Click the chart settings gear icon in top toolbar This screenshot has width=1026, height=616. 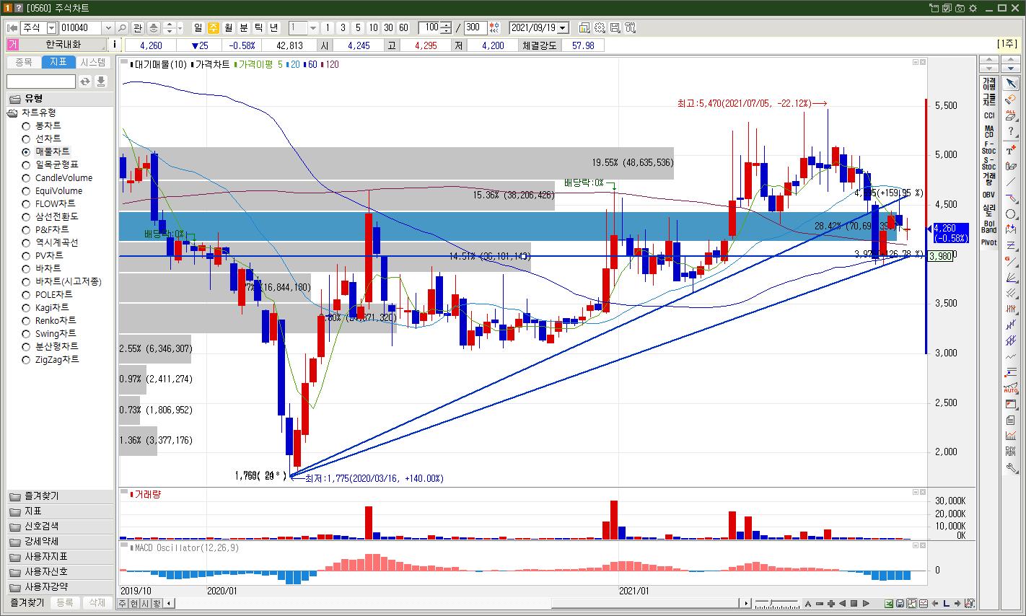pos(600,27)
